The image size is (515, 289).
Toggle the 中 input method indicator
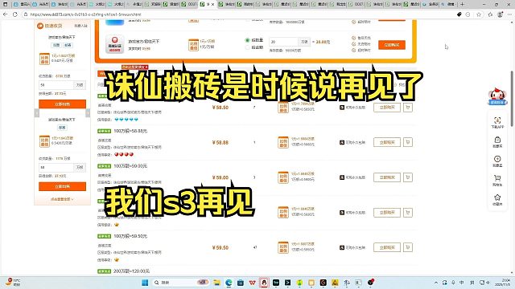pos(462,283)
